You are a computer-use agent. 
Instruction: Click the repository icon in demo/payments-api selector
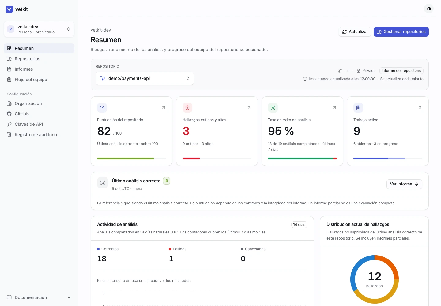click(102, 78)
